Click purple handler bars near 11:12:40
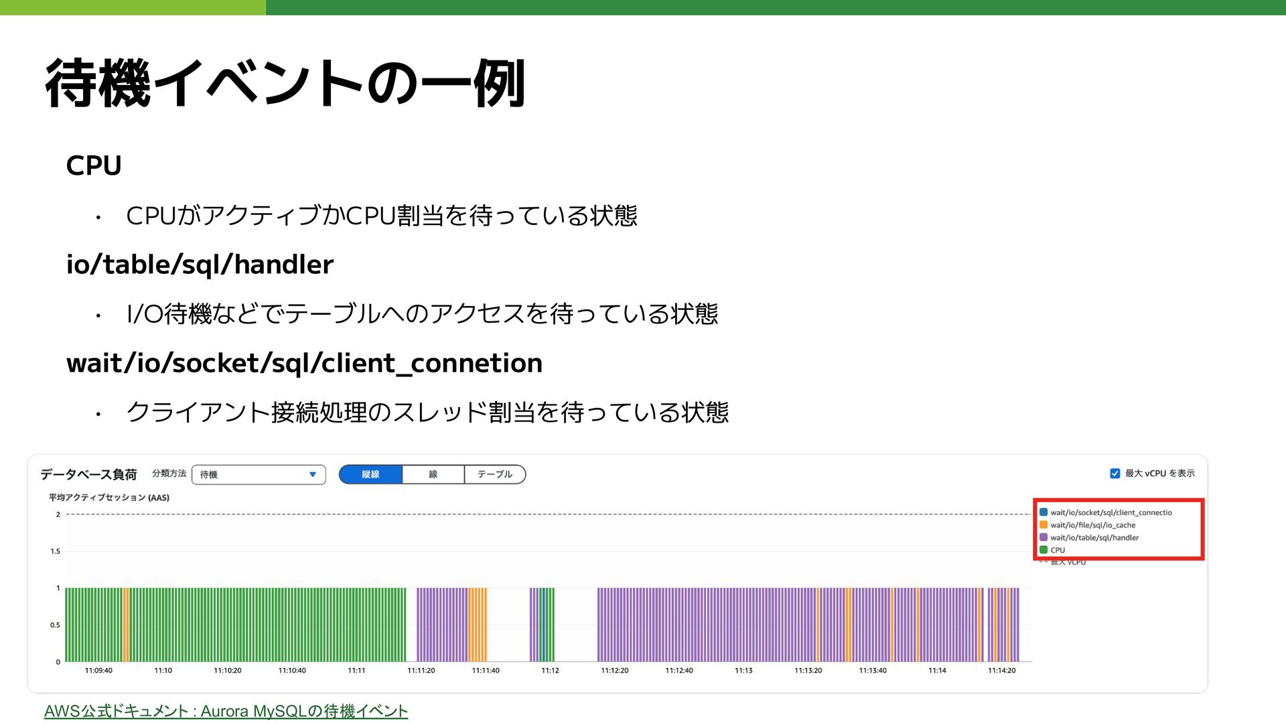 [x=679, y=624]
